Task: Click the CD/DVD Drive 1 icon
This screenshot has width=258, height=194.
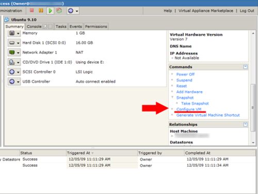Action: (12, 62)
